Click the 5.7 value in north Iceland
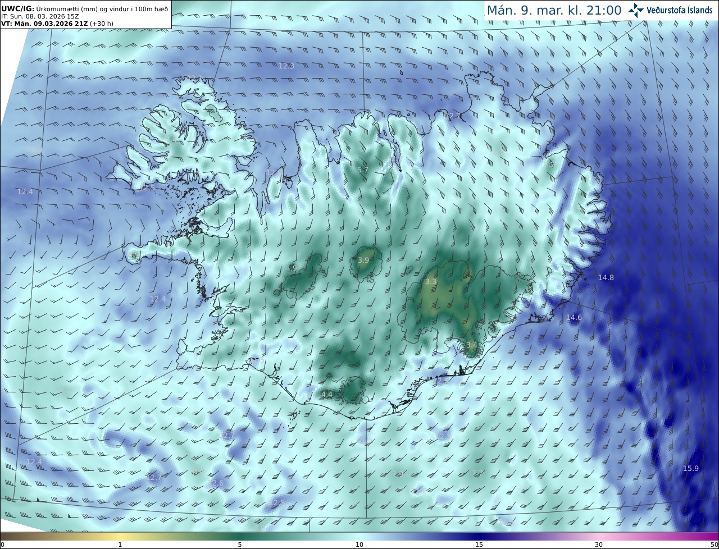 (363, 170)
